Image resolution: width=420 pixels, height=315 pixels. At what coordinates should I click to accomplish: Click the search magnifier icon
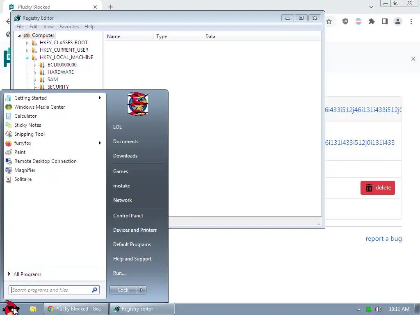coord(95,290)
